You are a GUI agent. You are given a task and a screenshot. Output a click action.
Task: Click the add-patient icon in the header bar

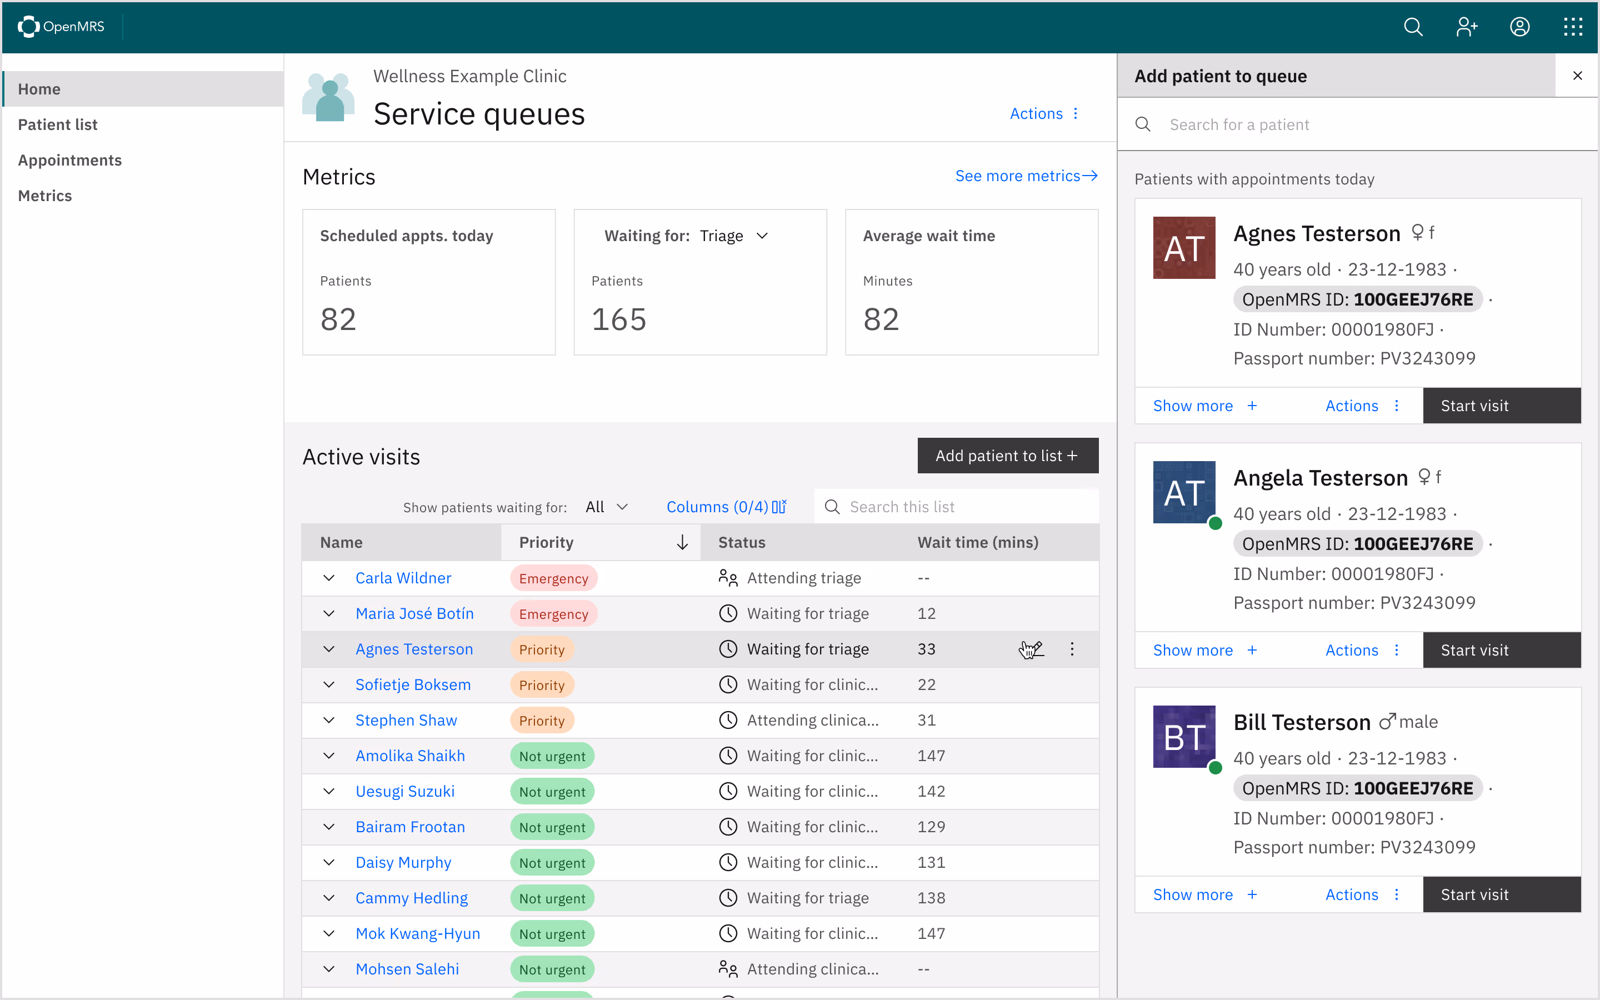1467,27
